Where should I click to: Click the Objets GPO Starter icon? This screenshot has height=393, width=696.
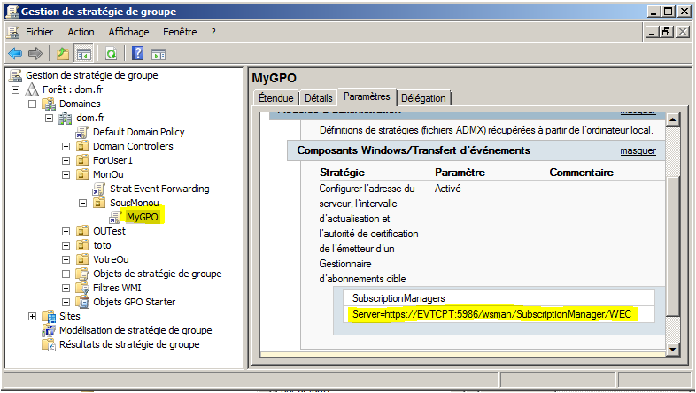click(82, 302)
